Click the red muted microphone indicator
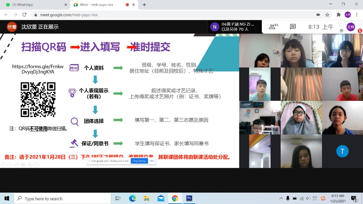 pos(360,31)
